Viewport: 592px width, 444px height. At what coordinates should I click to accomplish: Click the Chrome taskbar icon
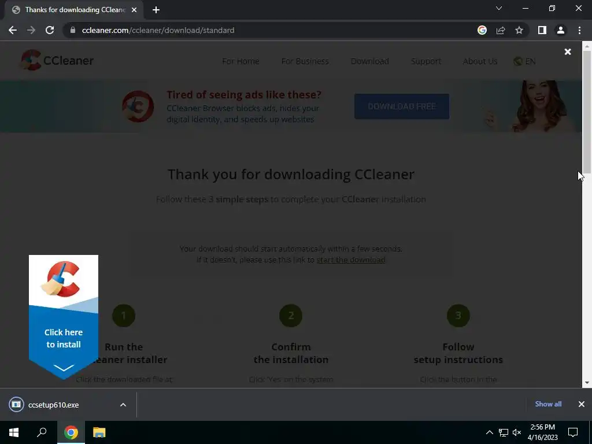[71, 432]
